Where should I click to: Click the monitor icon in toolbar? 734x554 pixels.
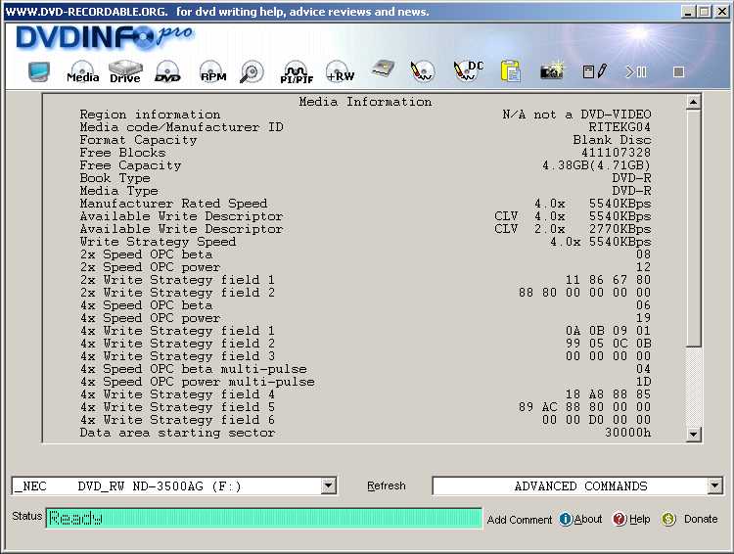(x=38, y=71)
